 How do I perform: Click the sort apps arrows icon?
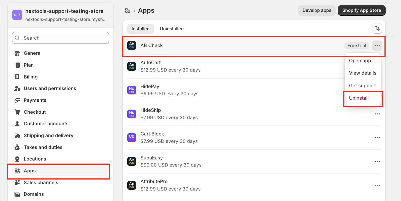[x=377, y=28]
